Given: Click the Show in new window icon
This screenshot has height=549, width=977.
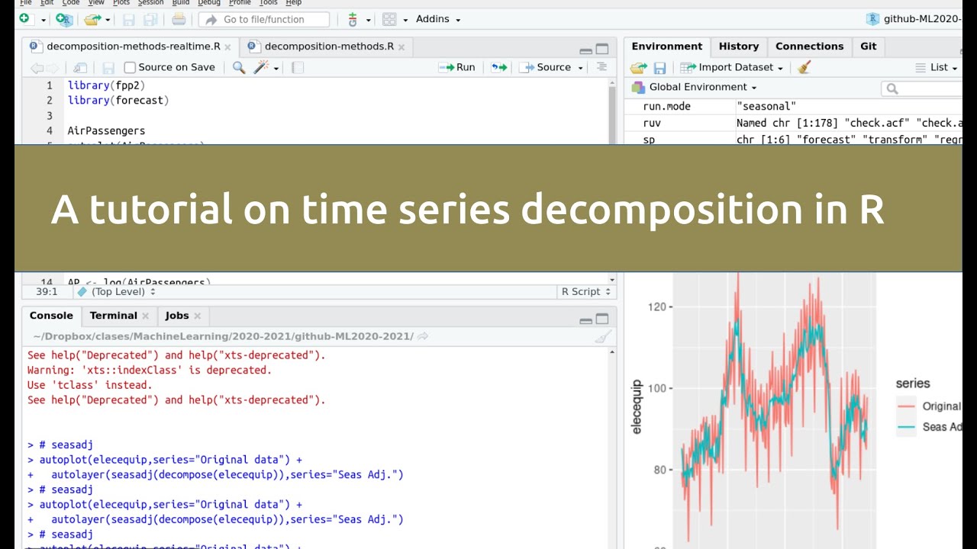Looking at the screenshot, I should coord(80,68).
